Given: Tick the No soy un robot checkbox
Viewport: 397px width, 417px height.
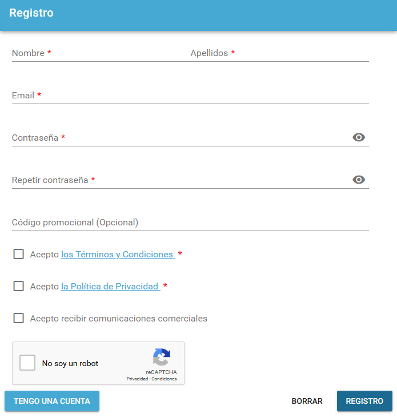Looking at the screenshot, I should coord(27,363).
